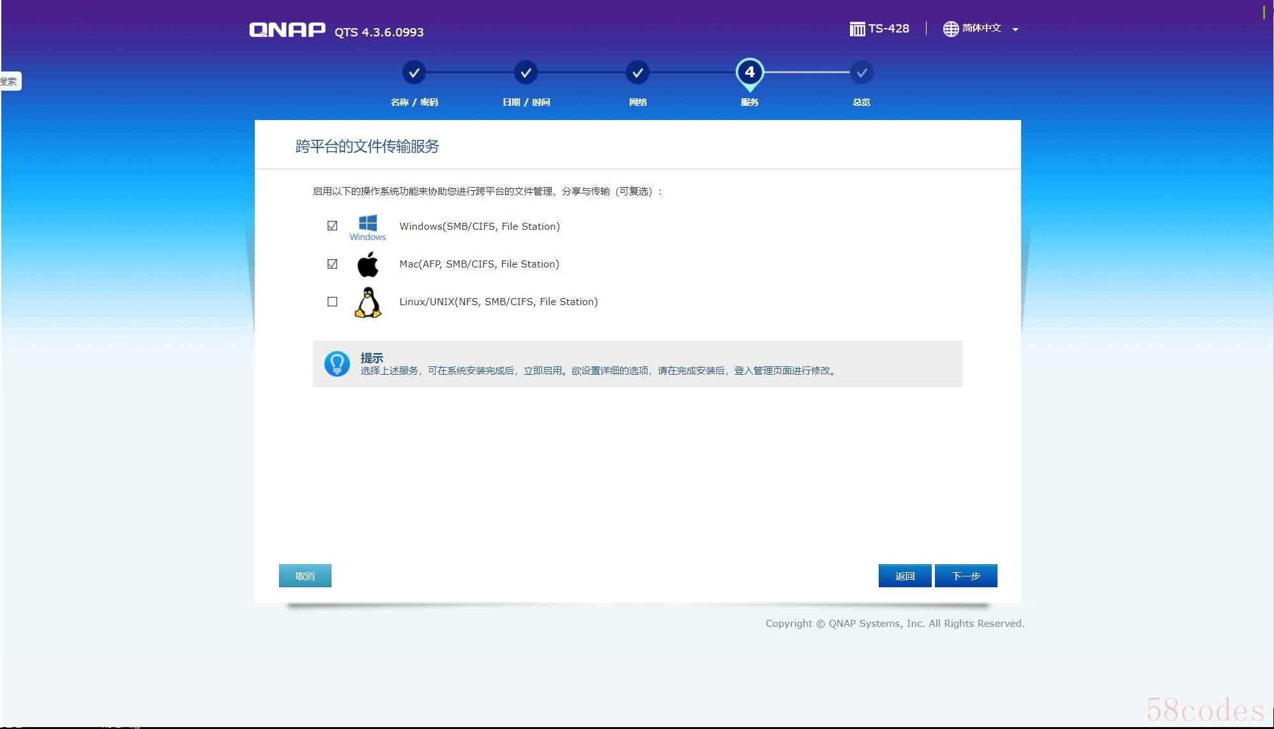
Task: Click the Apple Mac logo icon
Action: click(x=368, y=264)
